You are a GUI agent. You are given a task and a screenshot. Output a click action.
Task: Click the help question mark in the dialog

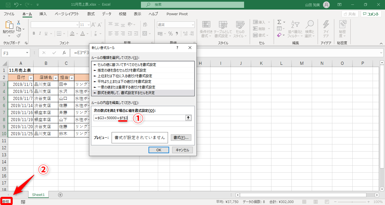pyautogui.click(x=177, y=48)
